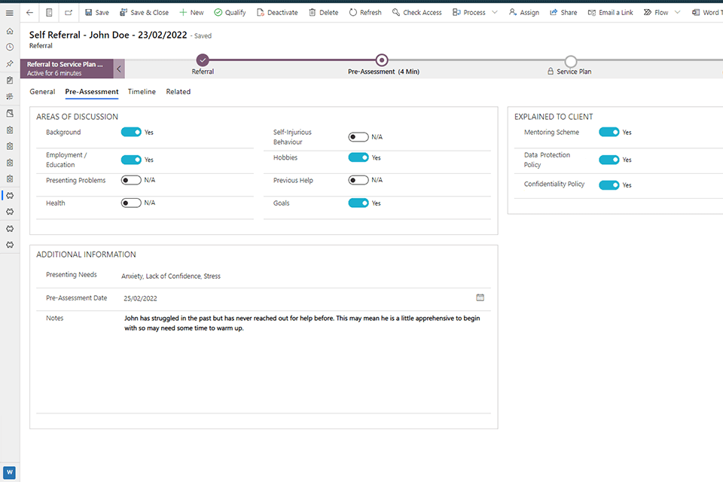The height and width of the screenshot is (482, 723).
Task: Toggle the Background discussion switch
Action: [x=131, y=132]
